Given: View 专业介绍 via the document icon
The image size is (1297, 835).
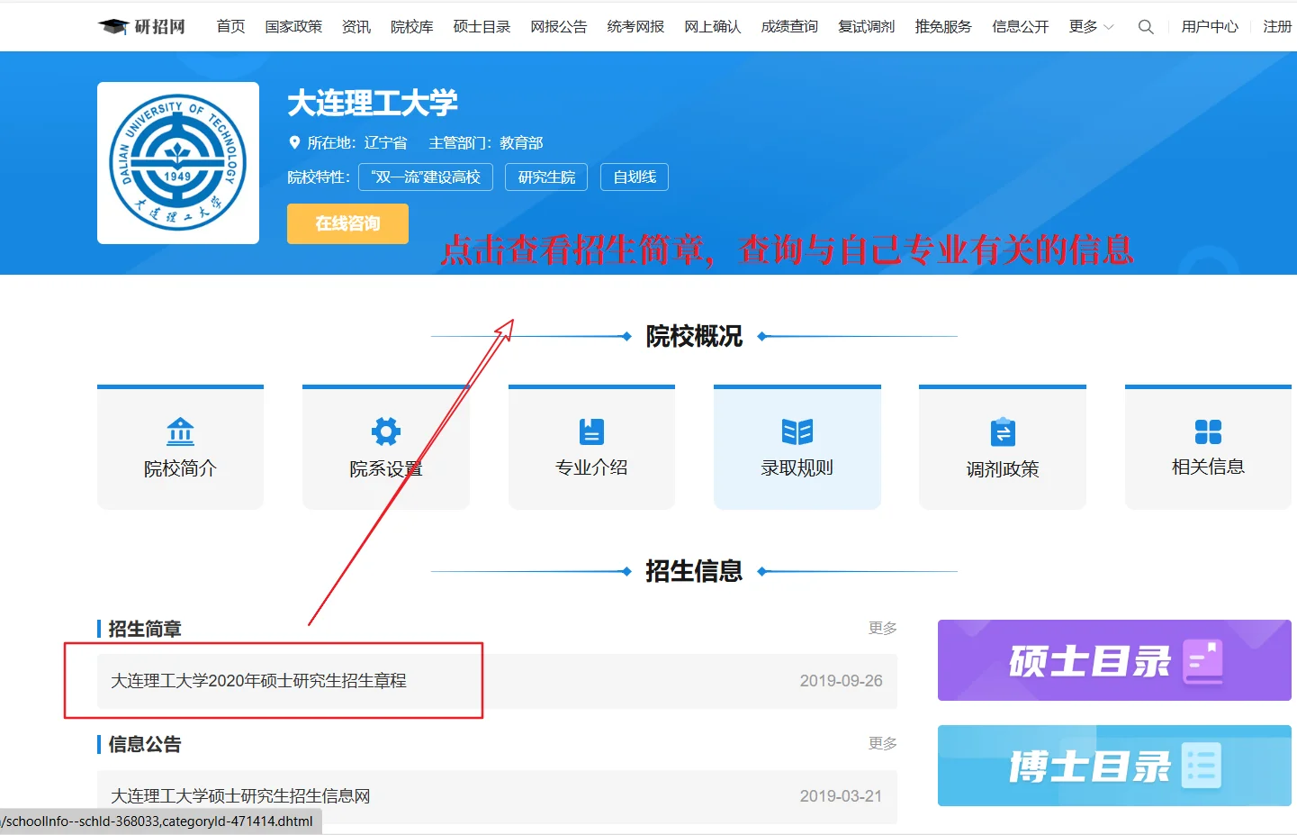Looking at the screenshot, I should click(x=590, y=431).
